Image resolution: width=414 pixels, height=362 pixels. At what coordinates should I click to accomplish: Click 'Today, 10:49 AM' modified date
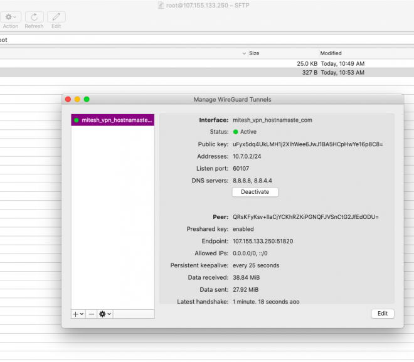342,63
